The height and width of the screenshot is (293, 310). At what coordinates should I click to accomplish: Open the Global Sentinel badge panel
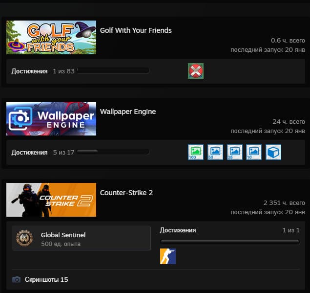coord(81,238)
